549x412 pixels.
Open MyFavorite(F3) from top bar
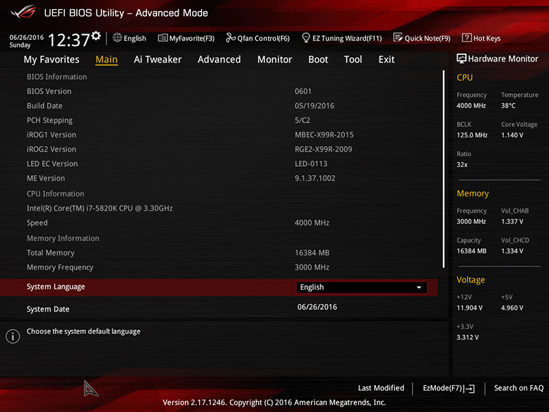click(x=186, y=38)
